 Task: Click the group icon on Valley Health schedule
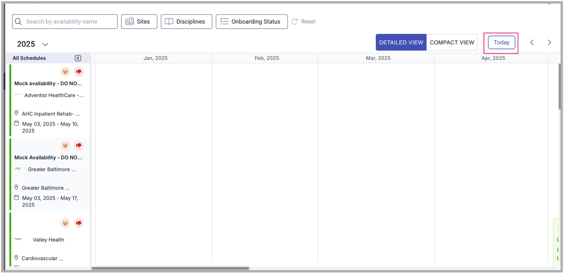pyautogui.click(x=65, y=223)
